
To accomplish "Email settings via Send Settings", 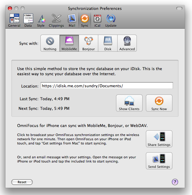I will tap(159, 161).
